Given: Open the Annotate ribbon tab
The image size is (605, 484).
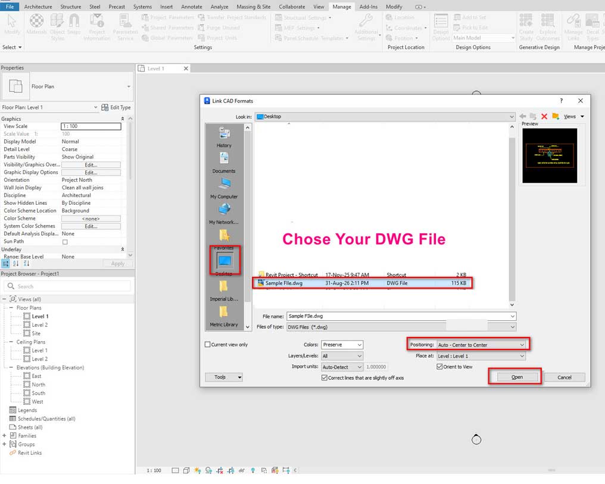Looking at the screenshot, I should (x=192, y=7).
